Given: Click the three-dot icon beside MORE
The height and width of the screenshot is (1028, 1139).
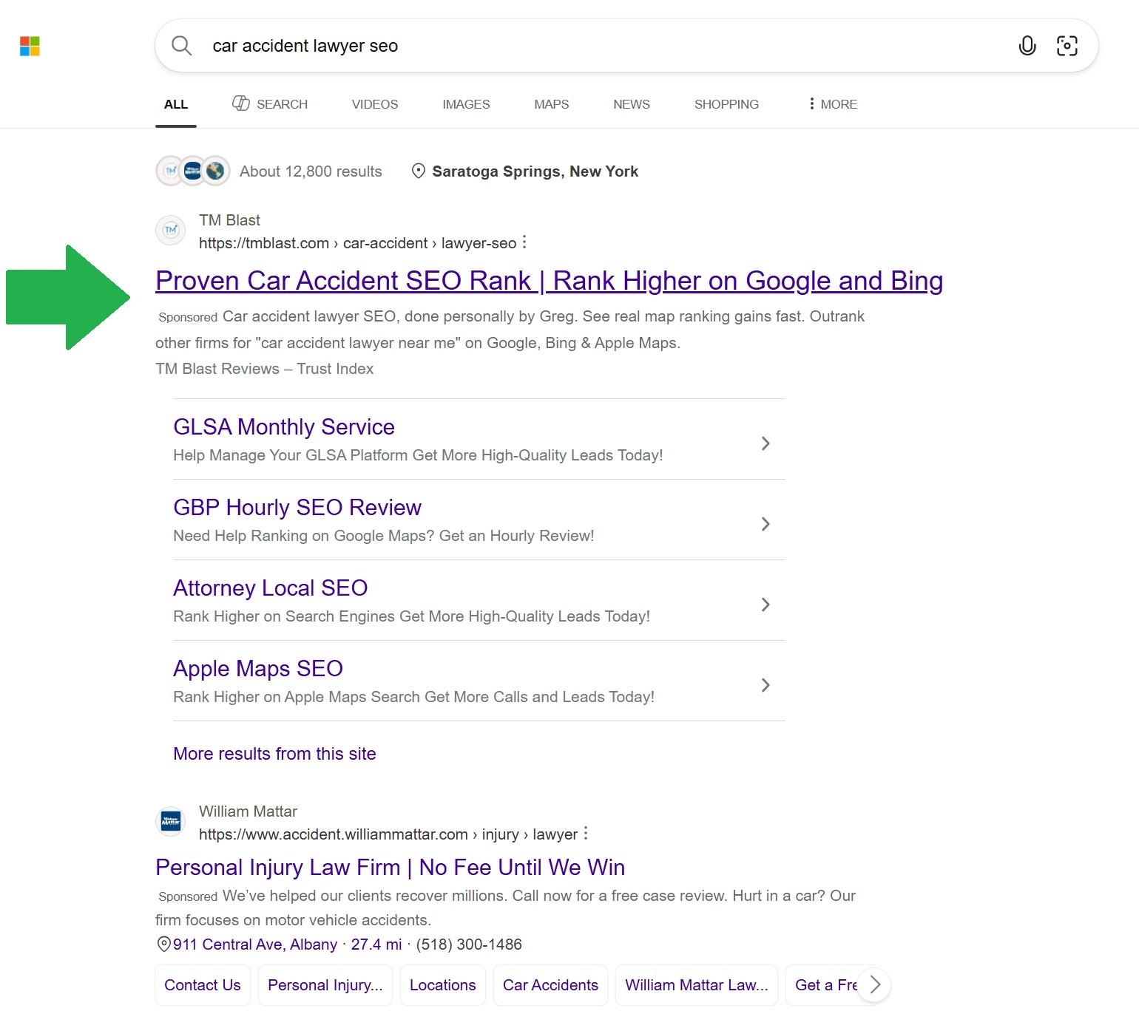Looking at the screenshot, I should coord(811,103).
